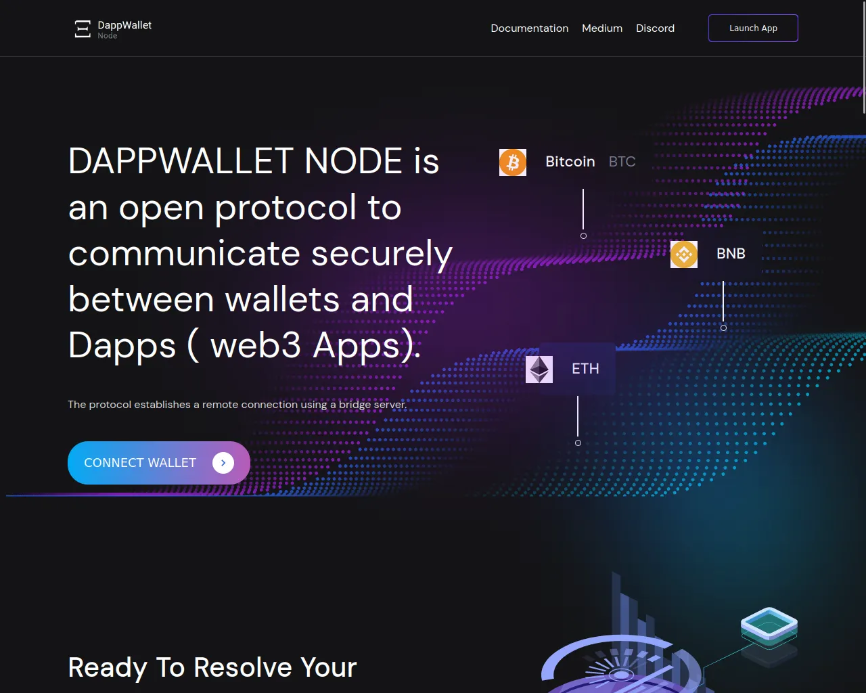This screenshot has height=693, width=866.
Task: Select the BTC ticker text
Action: click(622, 162)
